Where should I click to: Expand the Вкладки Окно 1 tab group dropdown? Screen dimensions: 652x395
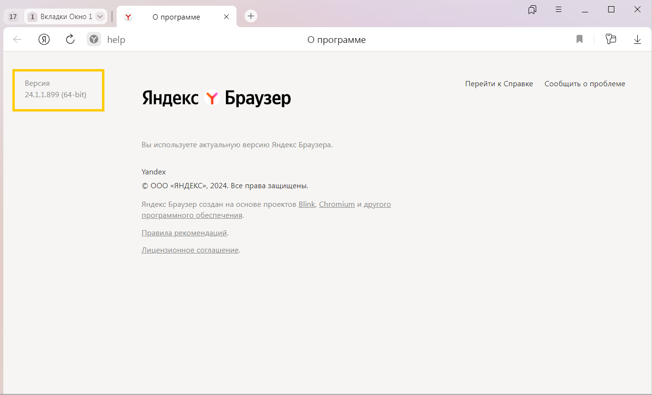(100, 17)
